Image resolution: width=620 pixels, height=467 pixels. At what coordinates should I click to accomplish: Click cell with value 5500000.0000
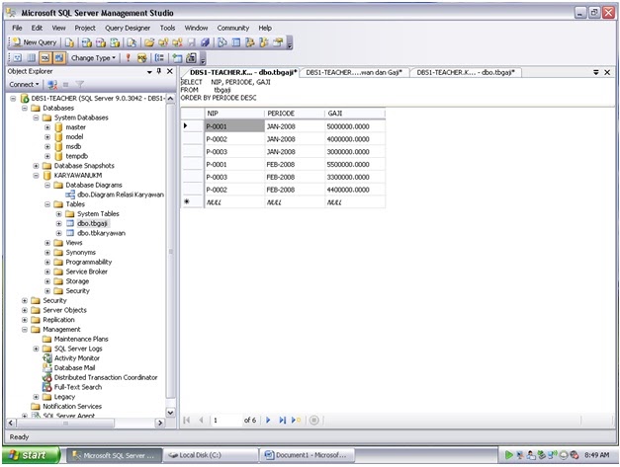[x=355, y=165]
